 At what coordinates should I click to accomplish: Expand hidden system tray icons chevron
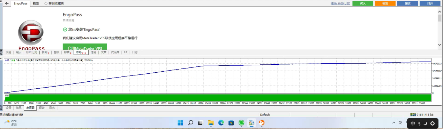[393, 123]
